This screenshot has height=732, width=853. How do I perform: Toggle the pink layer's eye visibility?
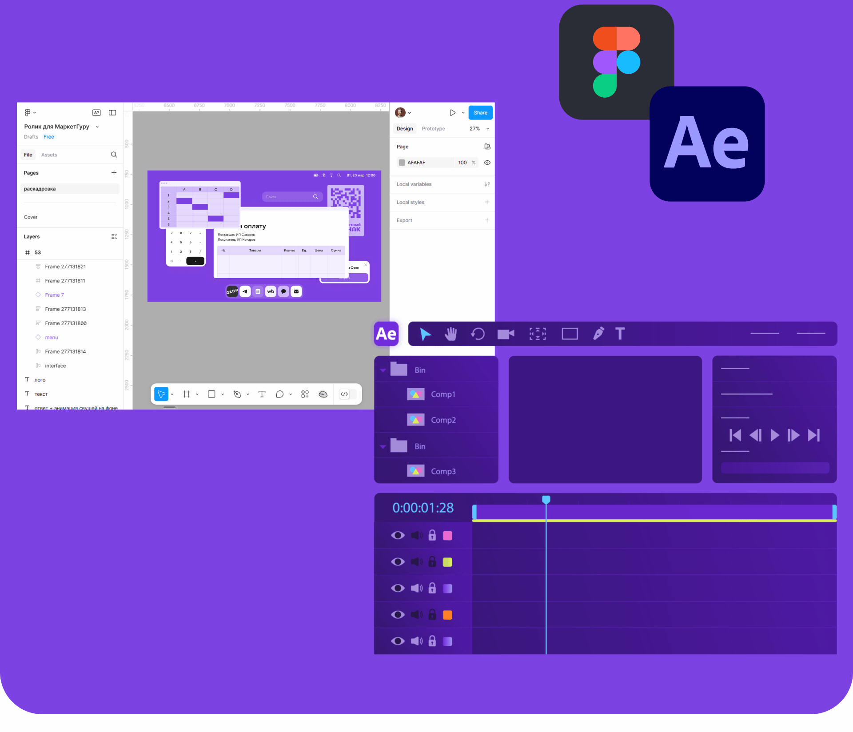[398, 535]
